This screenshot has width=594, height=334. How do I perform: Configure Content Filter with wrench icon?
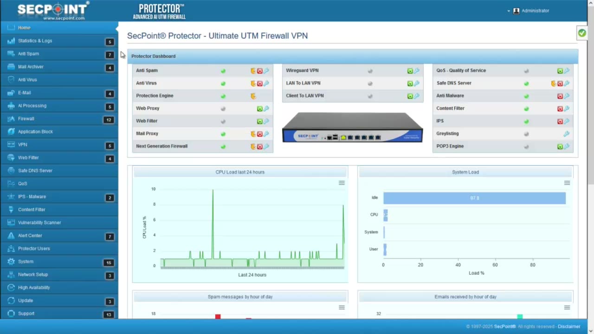[567, 109]
